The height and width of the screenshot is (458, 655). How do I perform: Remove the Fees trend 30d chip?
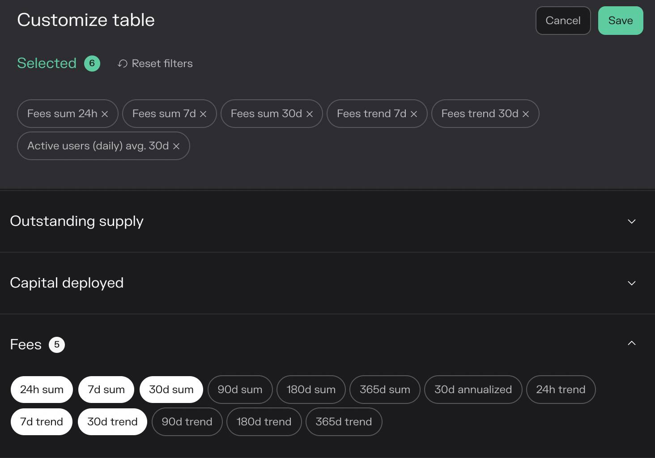526,114
